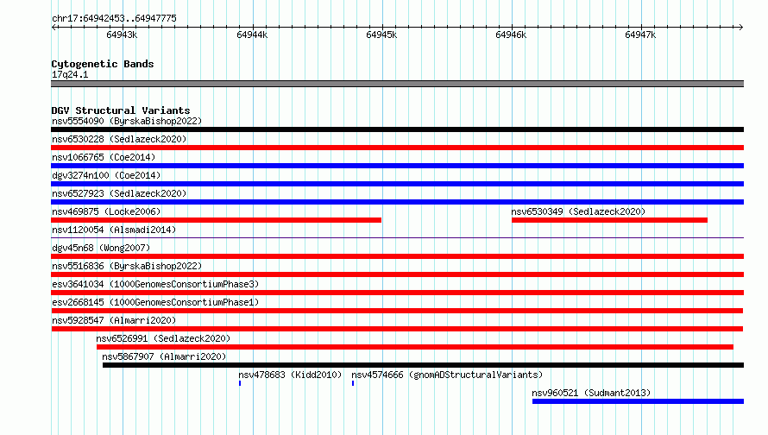
Task: Click nsv478683 (Kidd2010) variant label
Action: coord(290,375)
